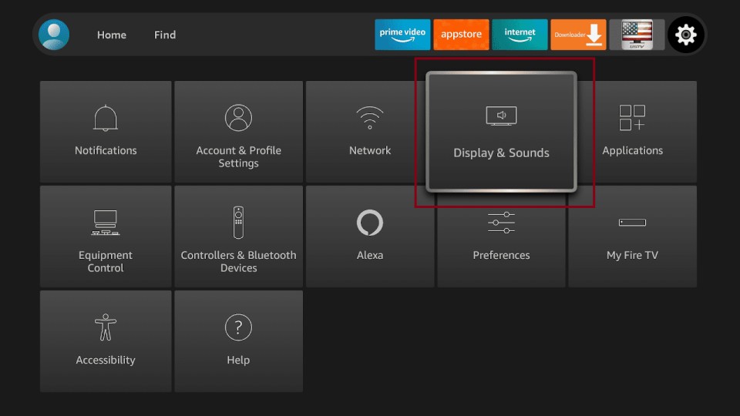Select Account & Profile Settings tile

pyautogui.click(x=238, y=132)
